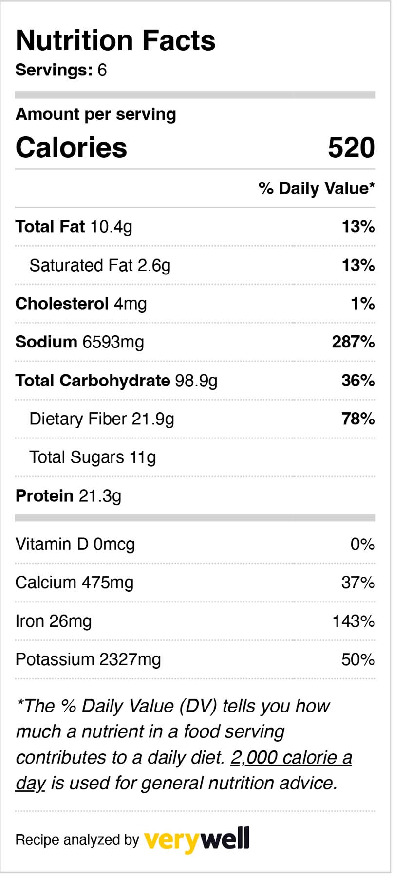Select the Servings: 6 text
393x876 pixels.
click(x=61, y=70)
